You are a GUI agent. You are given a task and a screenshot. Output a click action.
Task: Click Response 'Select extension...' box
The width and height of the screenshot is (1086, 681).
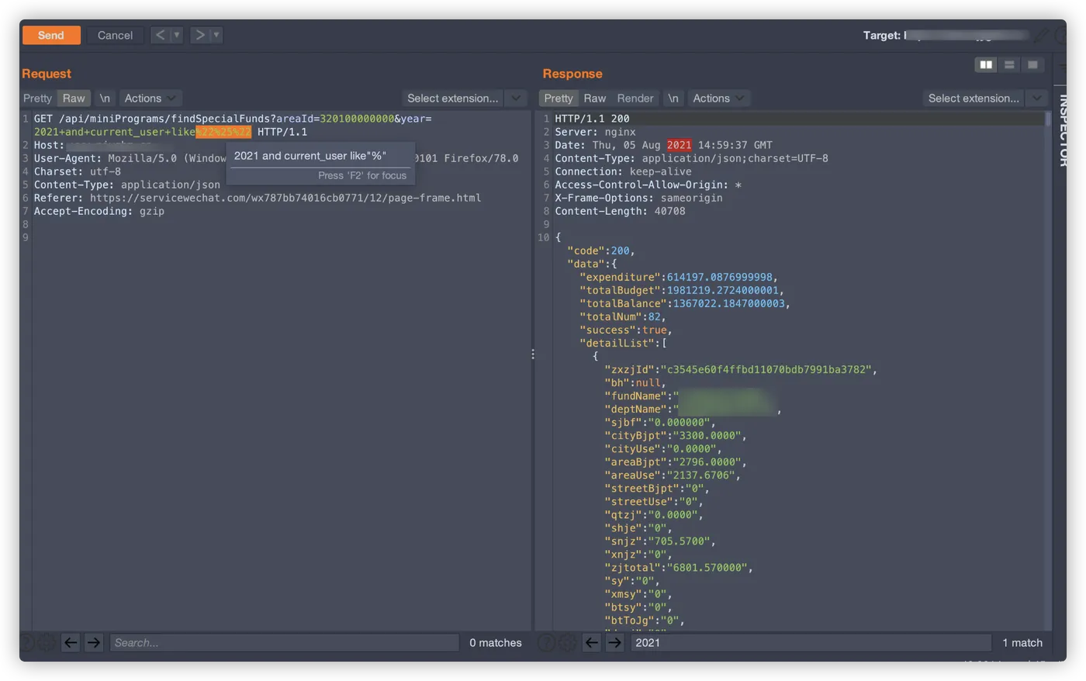click(974, 99)
